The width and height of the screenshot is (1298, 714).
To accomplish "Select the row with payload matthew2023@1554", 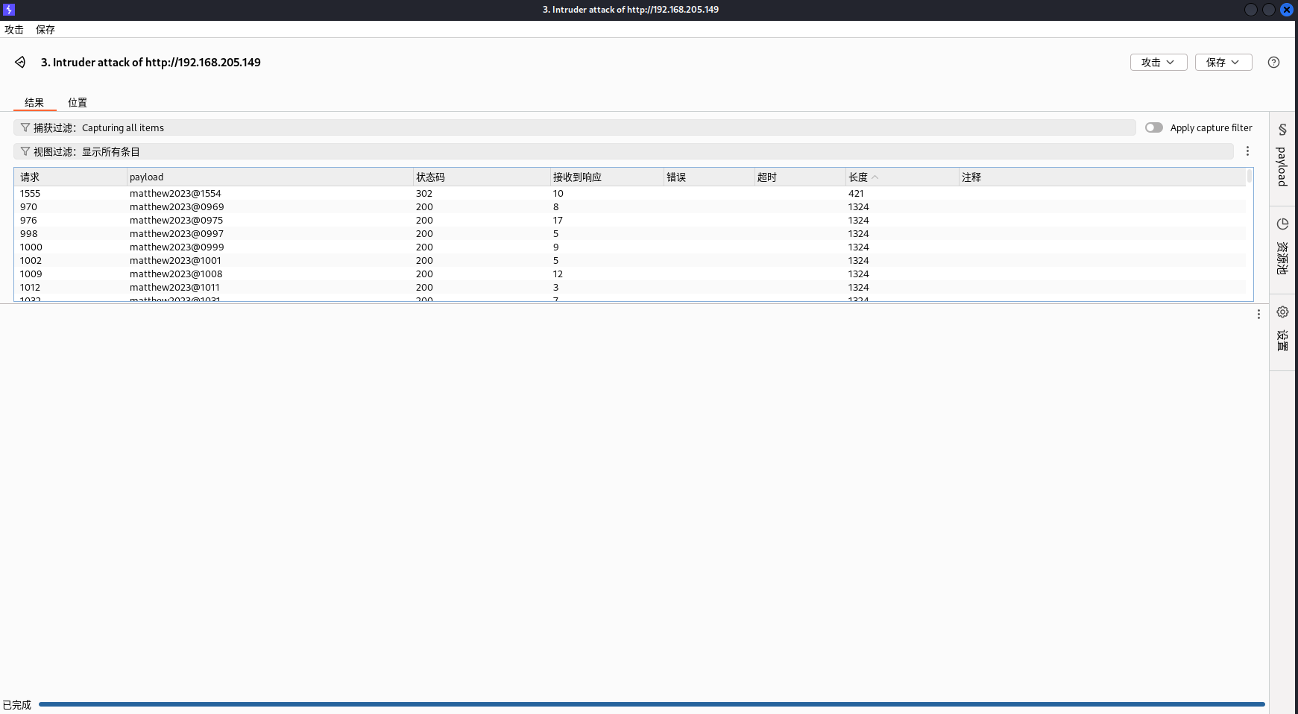I will (x=175, y=194).
